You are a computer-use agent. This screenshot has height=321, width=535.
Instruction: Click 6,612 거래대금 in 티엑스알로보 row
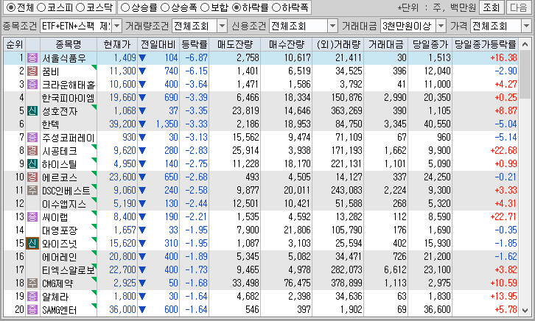[395, 270]
